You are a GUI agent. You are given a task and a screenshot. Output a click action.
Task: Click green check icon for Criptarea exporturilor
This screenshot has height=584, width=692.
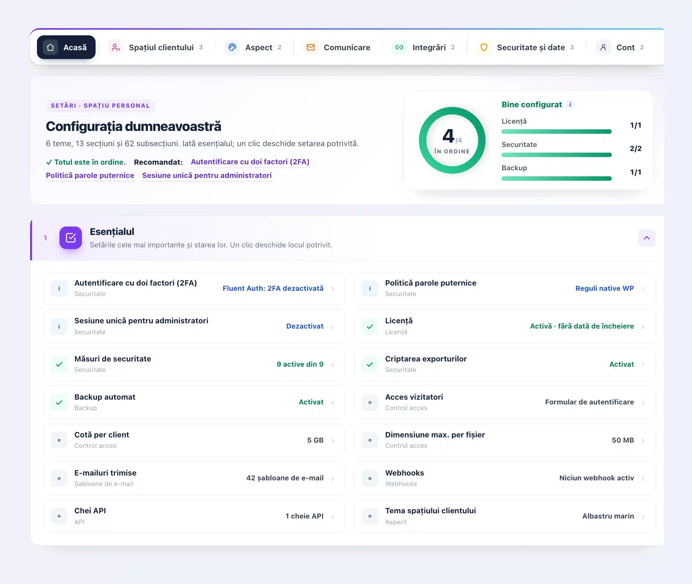tap(370, 364)
